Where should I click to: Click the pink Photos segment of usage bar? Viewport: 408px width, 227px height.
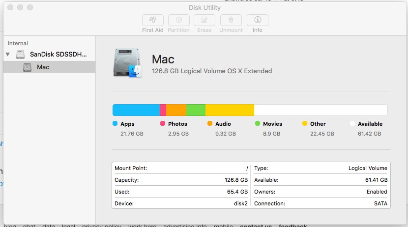point(163,110)
